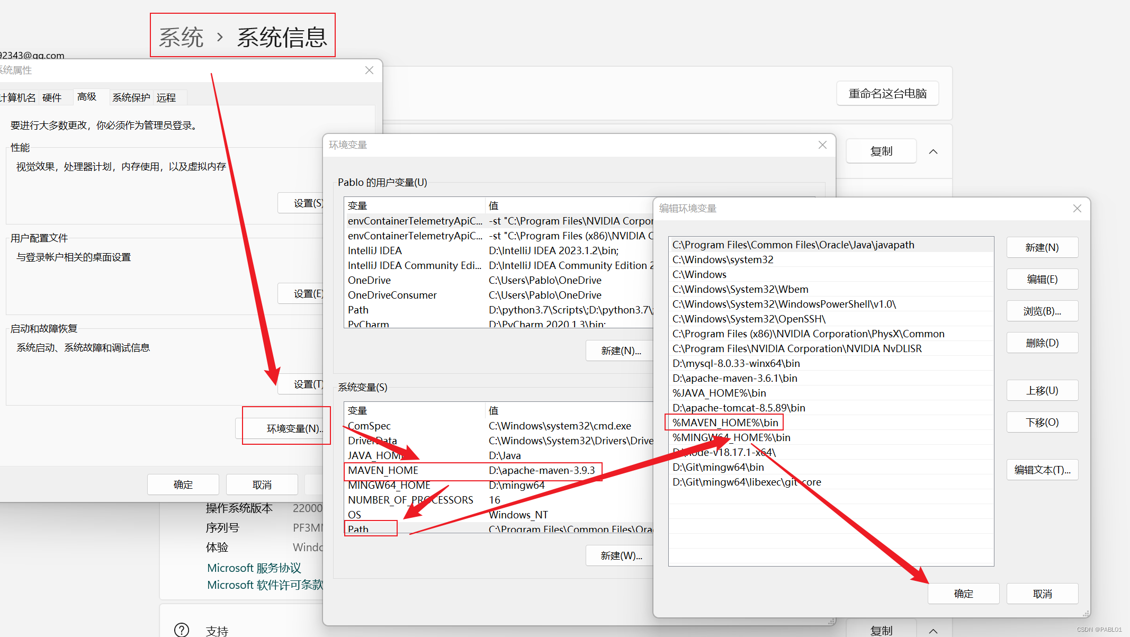Click the 编辑(E) button in path editor
This screenshot has width=1130, height=637.
point(1042,279)
